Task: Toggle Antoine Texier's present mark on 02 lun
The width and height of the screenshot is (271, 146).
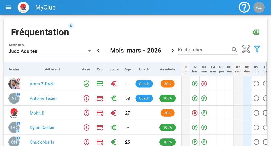Action: click(195, 98)
